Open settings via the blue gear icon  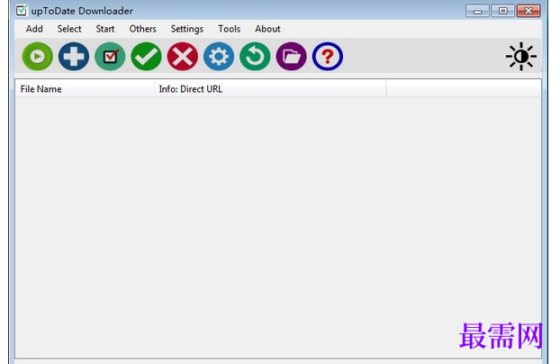[x=219, y=57]
